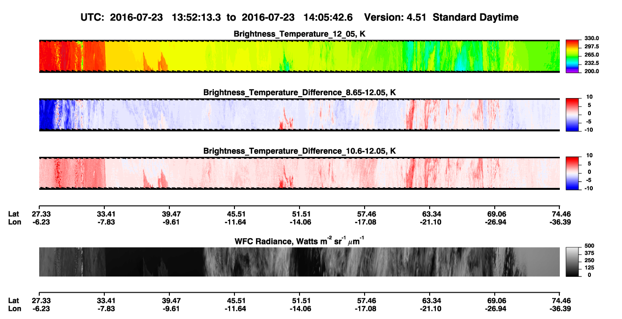Click the 265.0 colorbar tick label

[591, 55]
